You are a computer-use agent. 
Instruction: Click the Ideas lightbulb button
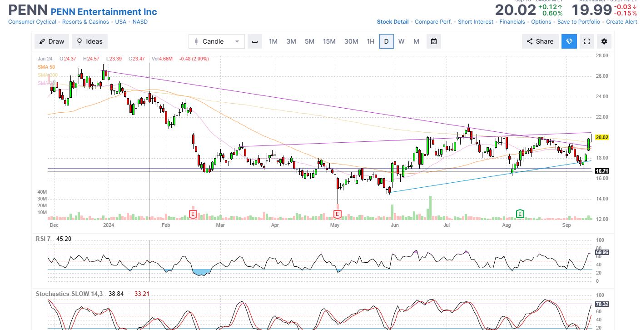[89, 41]
